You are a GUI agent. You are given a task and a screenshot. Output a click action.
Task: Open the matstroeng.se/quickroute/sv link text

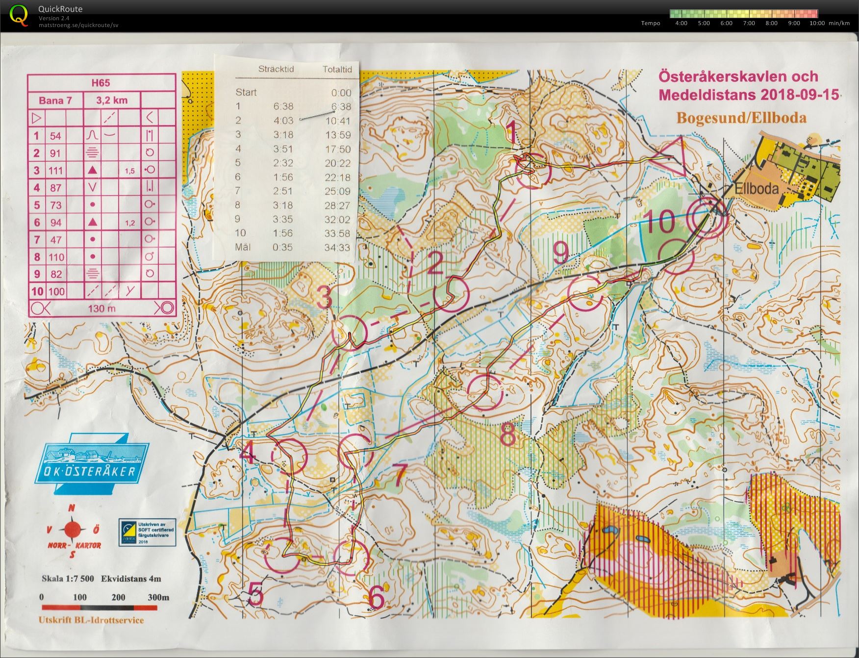(78, 25)
